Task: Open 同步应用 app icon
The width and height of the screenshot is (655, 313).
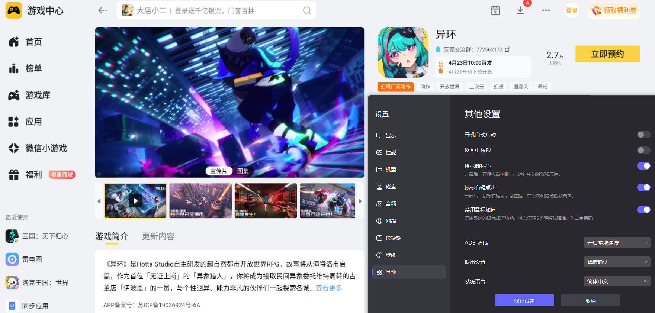Action: (12, 306)
